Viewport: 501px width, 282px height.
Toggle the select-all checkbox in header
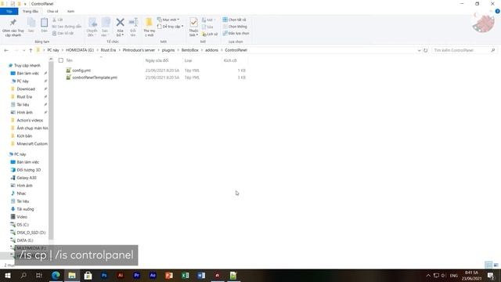pos(61,60)
